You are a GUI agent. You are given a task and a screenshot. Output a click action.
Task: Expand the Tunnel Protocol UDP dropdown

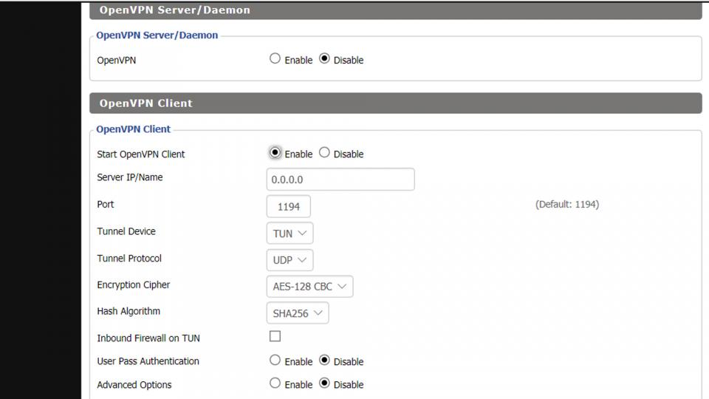tap(289, 260)
